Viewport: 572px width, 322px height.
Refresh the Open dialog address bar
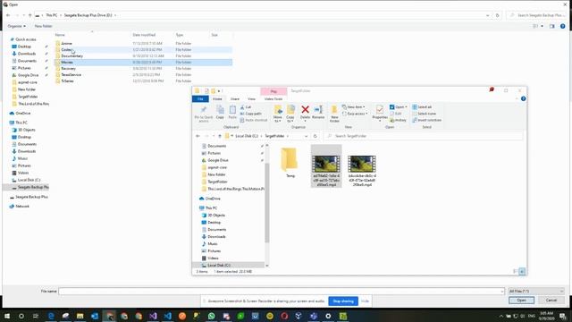click(x=497, y=15)
